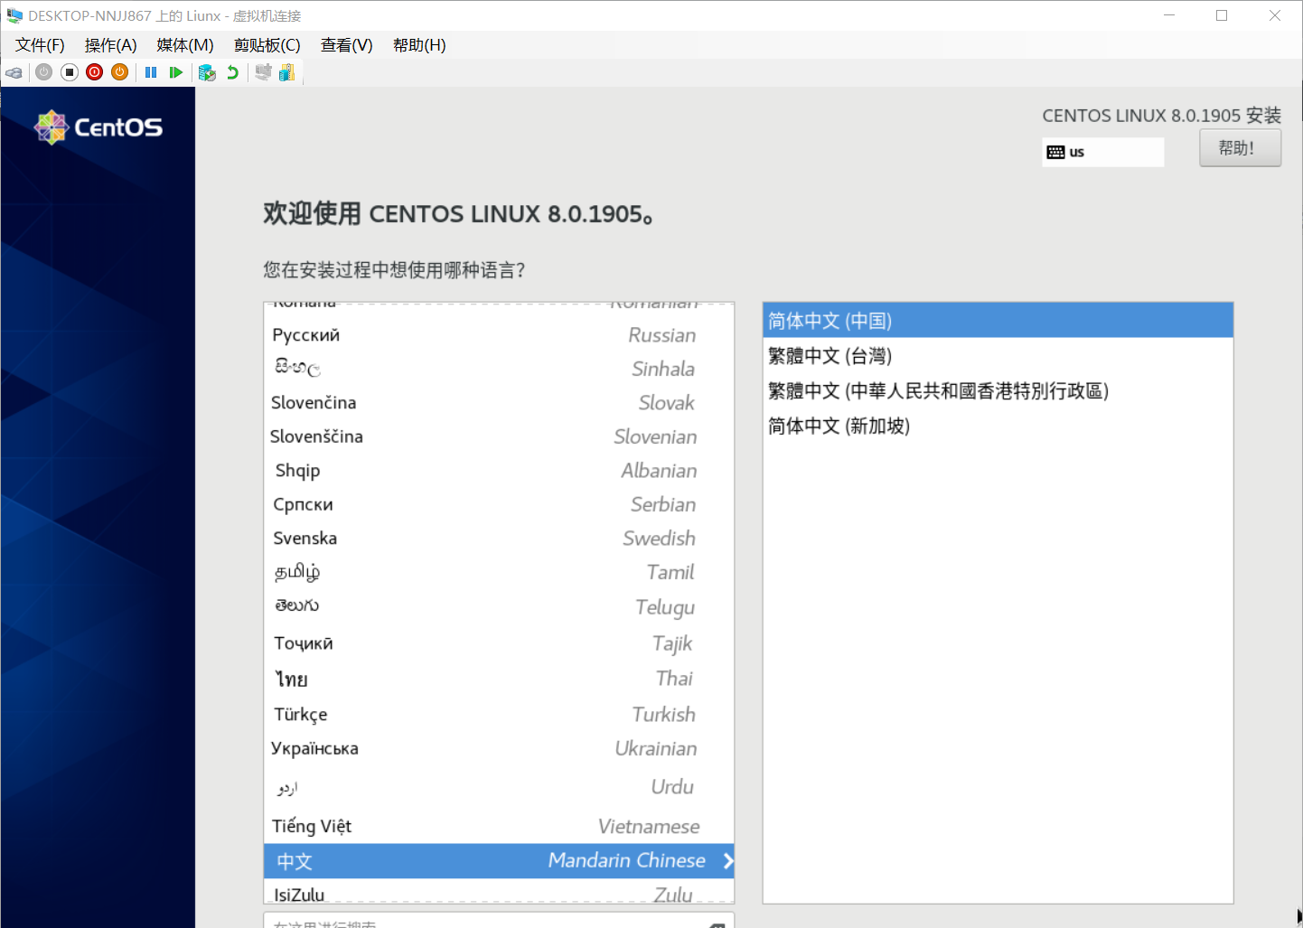The width and height of the screenshot is (1303, 928).
Task: Click the red Shut Down icon
Action: (94, 72)
